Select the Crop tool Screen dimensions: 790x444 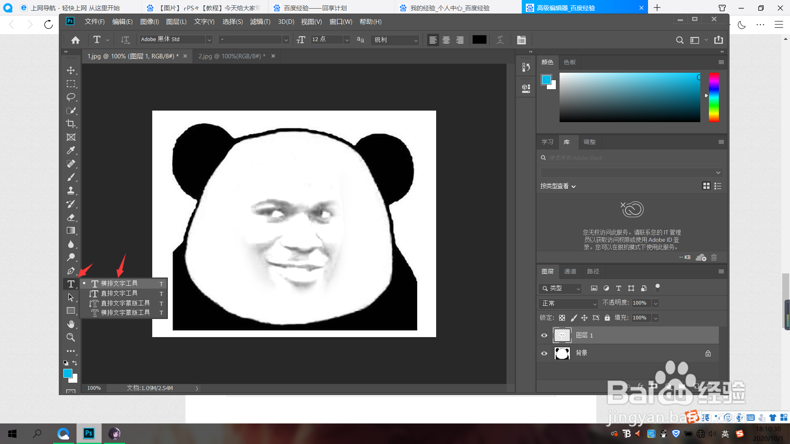71,124
